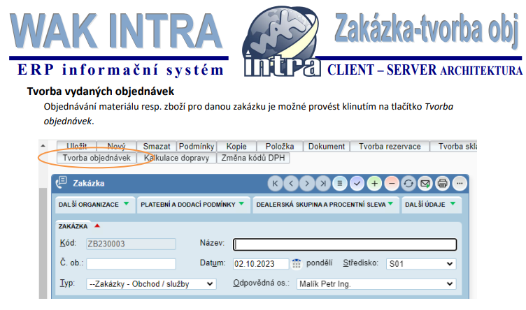
Task: Select the Zakázka tab
Action: coord(73,226)
